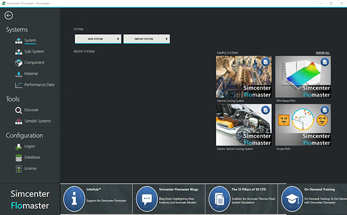Open the Component cube icon
Screen dimensions: 347x215
pyautogui.click(x=19, y=63)
